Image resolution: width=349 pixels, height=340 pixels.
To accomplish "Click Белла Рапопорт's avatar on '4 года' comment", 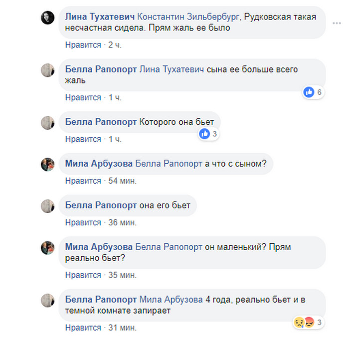I will 47,301.
